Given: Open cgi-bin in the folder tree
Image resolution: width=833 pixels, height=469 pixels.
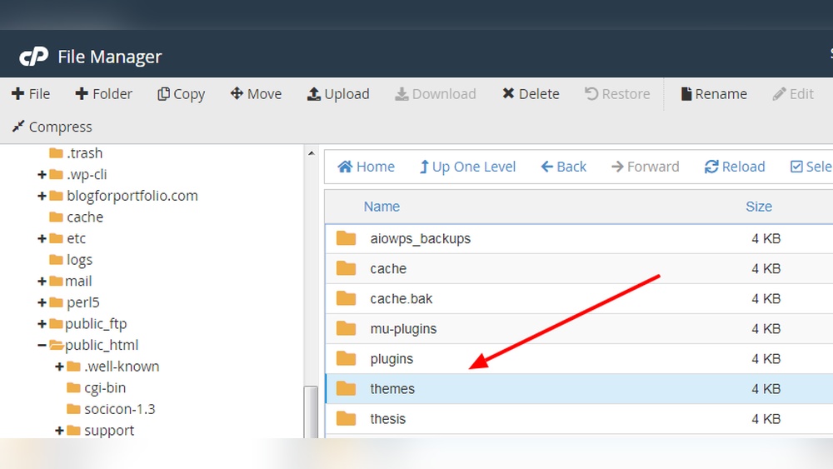Looking at the screenshot, I should pyautogui.click(x=105, y=387).
